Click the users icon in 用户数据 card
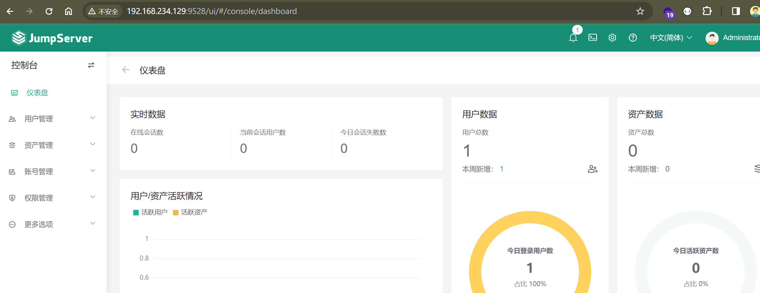The image size is (760, 293). tap(592, 169)
